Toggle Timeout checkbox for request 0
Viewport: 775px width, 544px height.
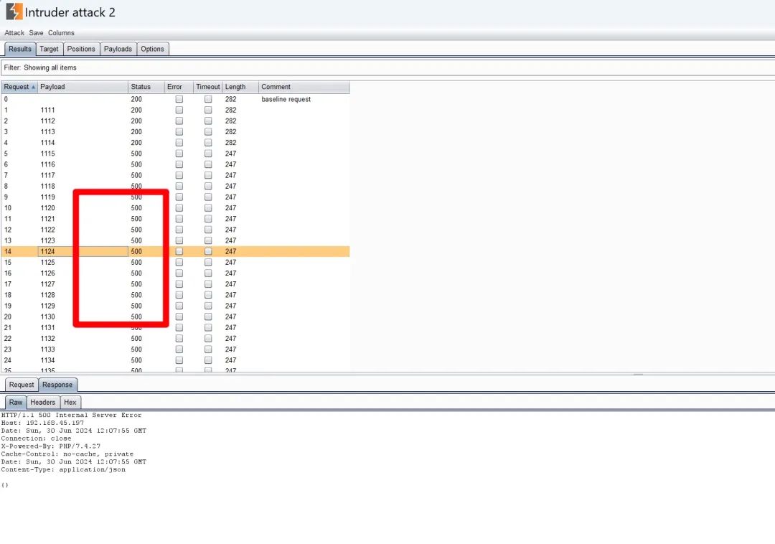(208, 99)
